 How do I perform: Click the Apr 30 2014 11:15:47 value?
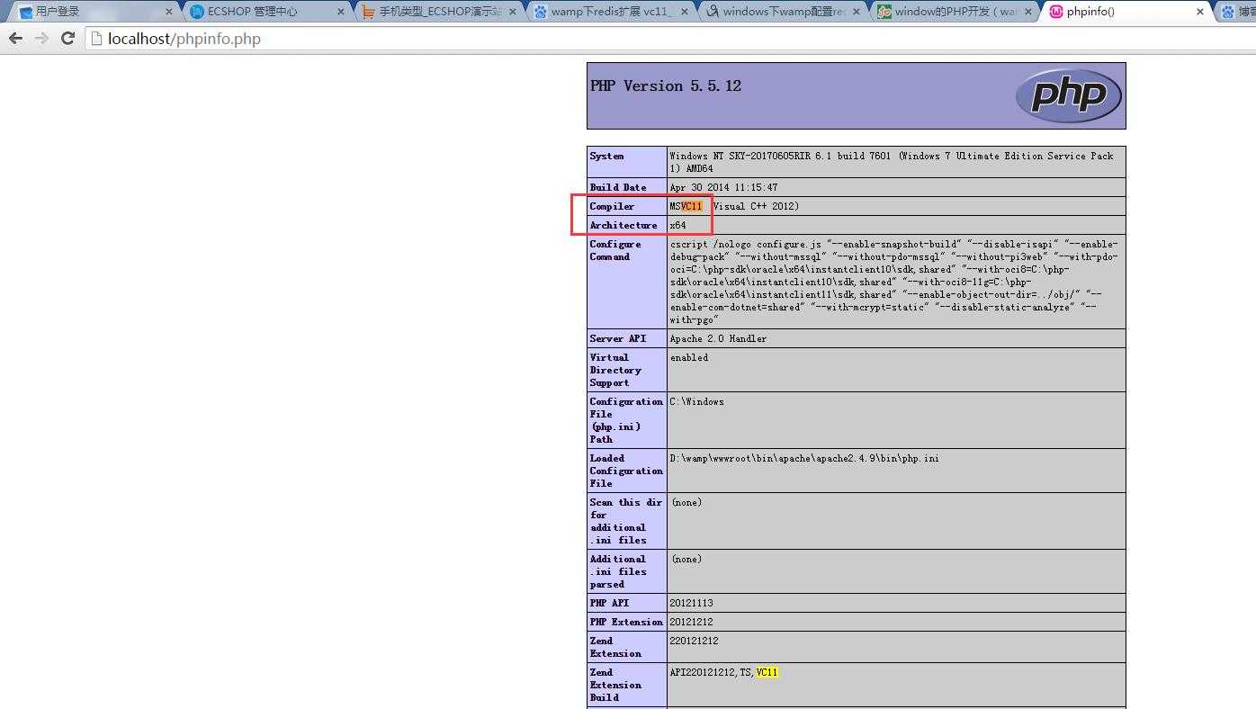coord(723,188)
